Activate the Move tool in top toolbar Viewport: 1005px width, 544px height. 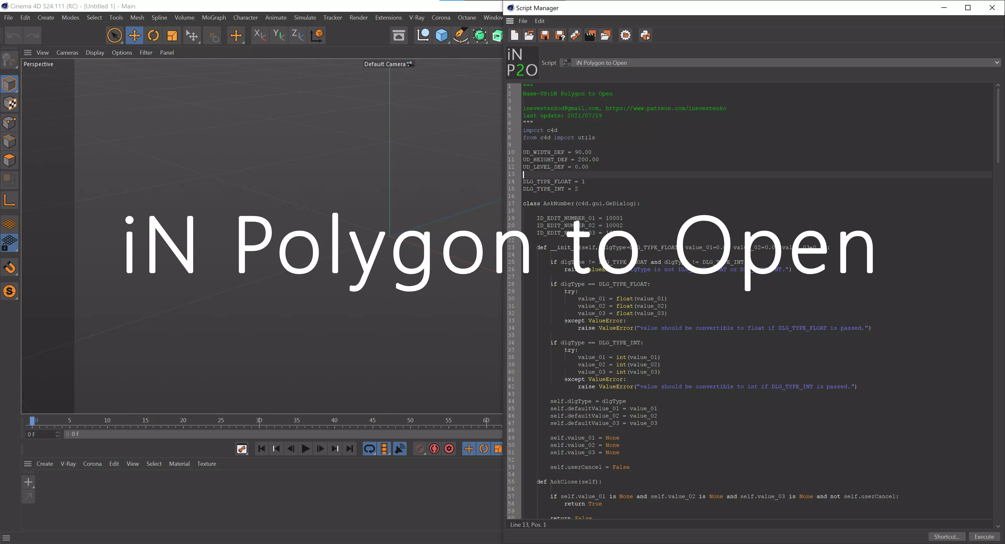(134, 36)
